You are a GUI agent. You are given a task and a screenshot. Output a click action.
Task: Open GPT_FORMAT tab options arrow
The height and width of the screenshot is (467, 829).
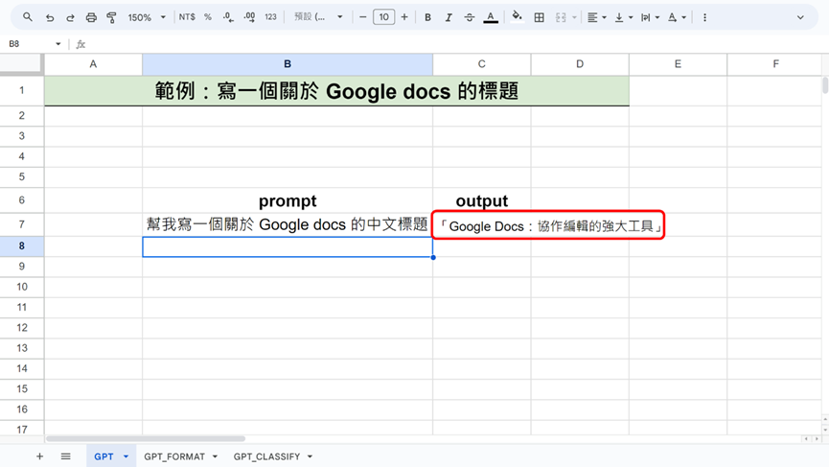(x=216, y=456)
